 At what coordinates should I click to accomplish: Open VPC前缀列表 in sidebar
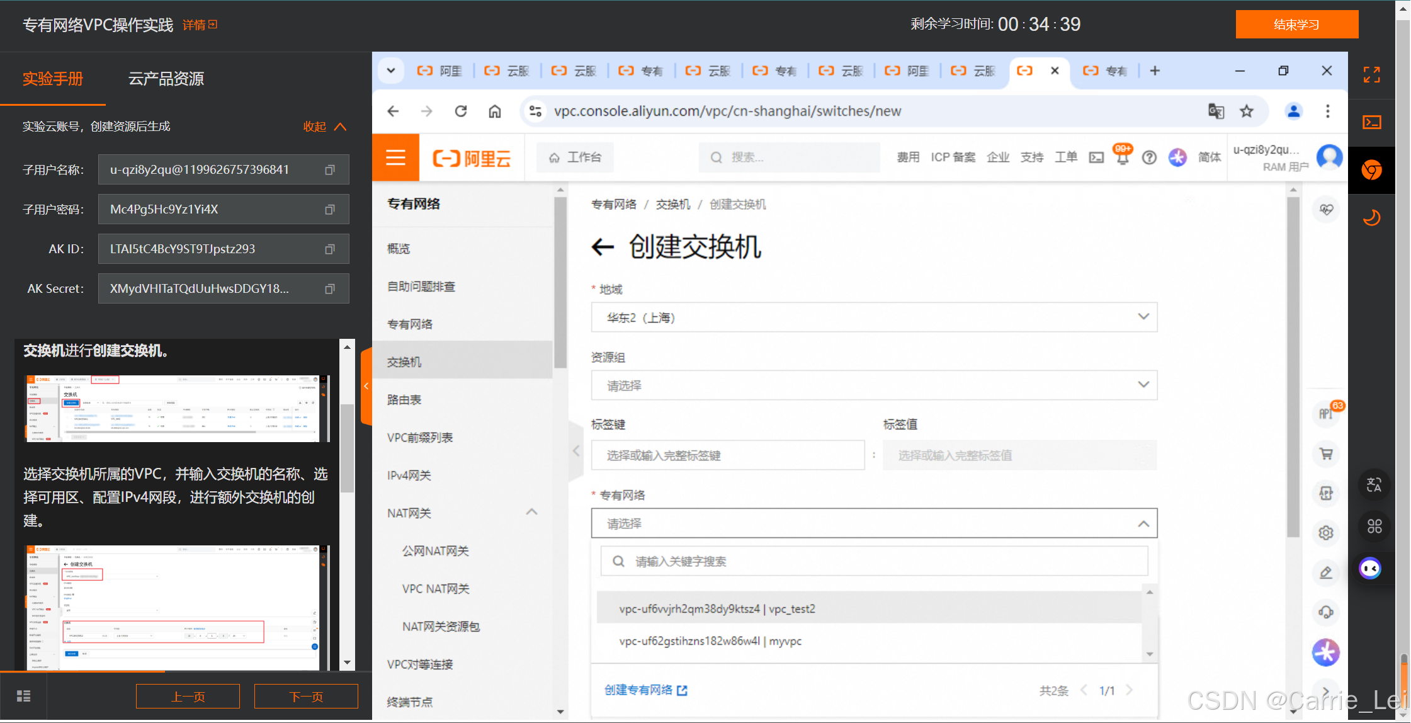point(420,438)
